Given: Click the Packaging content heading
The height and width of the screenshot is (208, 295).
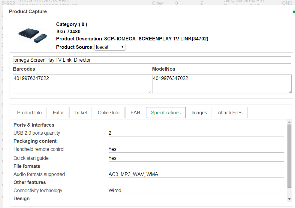Looking at the screenshot, I should point(35,141).
